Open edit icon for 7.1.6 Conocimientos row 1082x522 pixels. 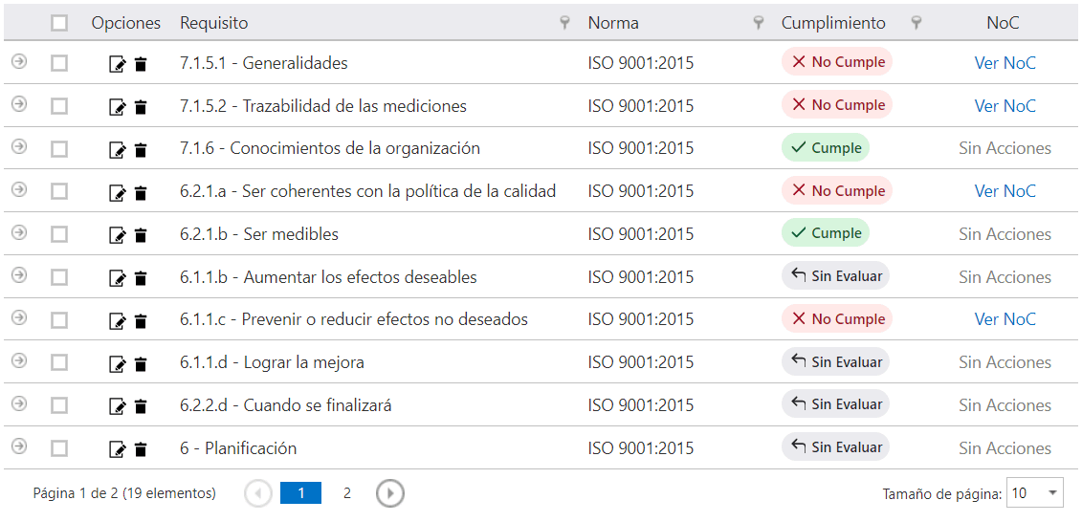[118, 150]
